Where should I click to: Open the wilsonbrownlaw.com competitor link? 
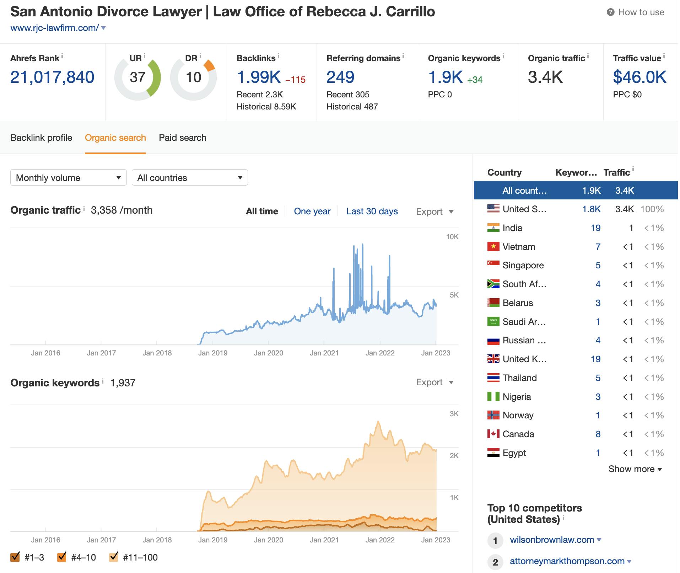[x=552, y=540]
